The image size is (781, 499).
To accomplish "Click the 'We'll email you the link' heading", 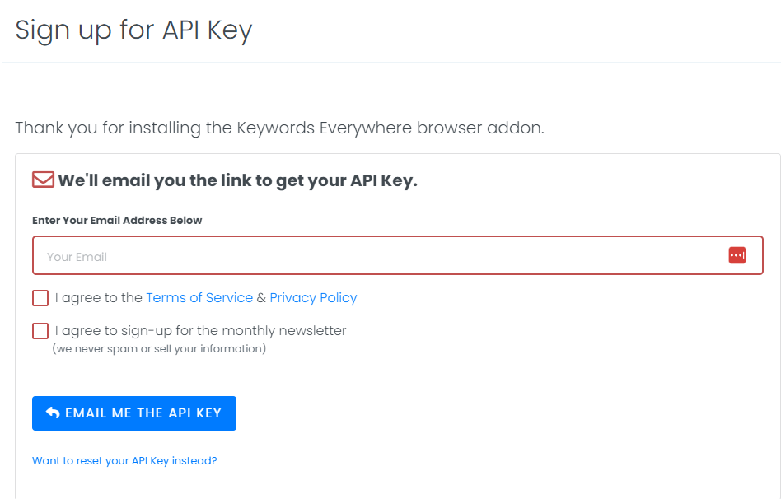I will coord(237,180).
